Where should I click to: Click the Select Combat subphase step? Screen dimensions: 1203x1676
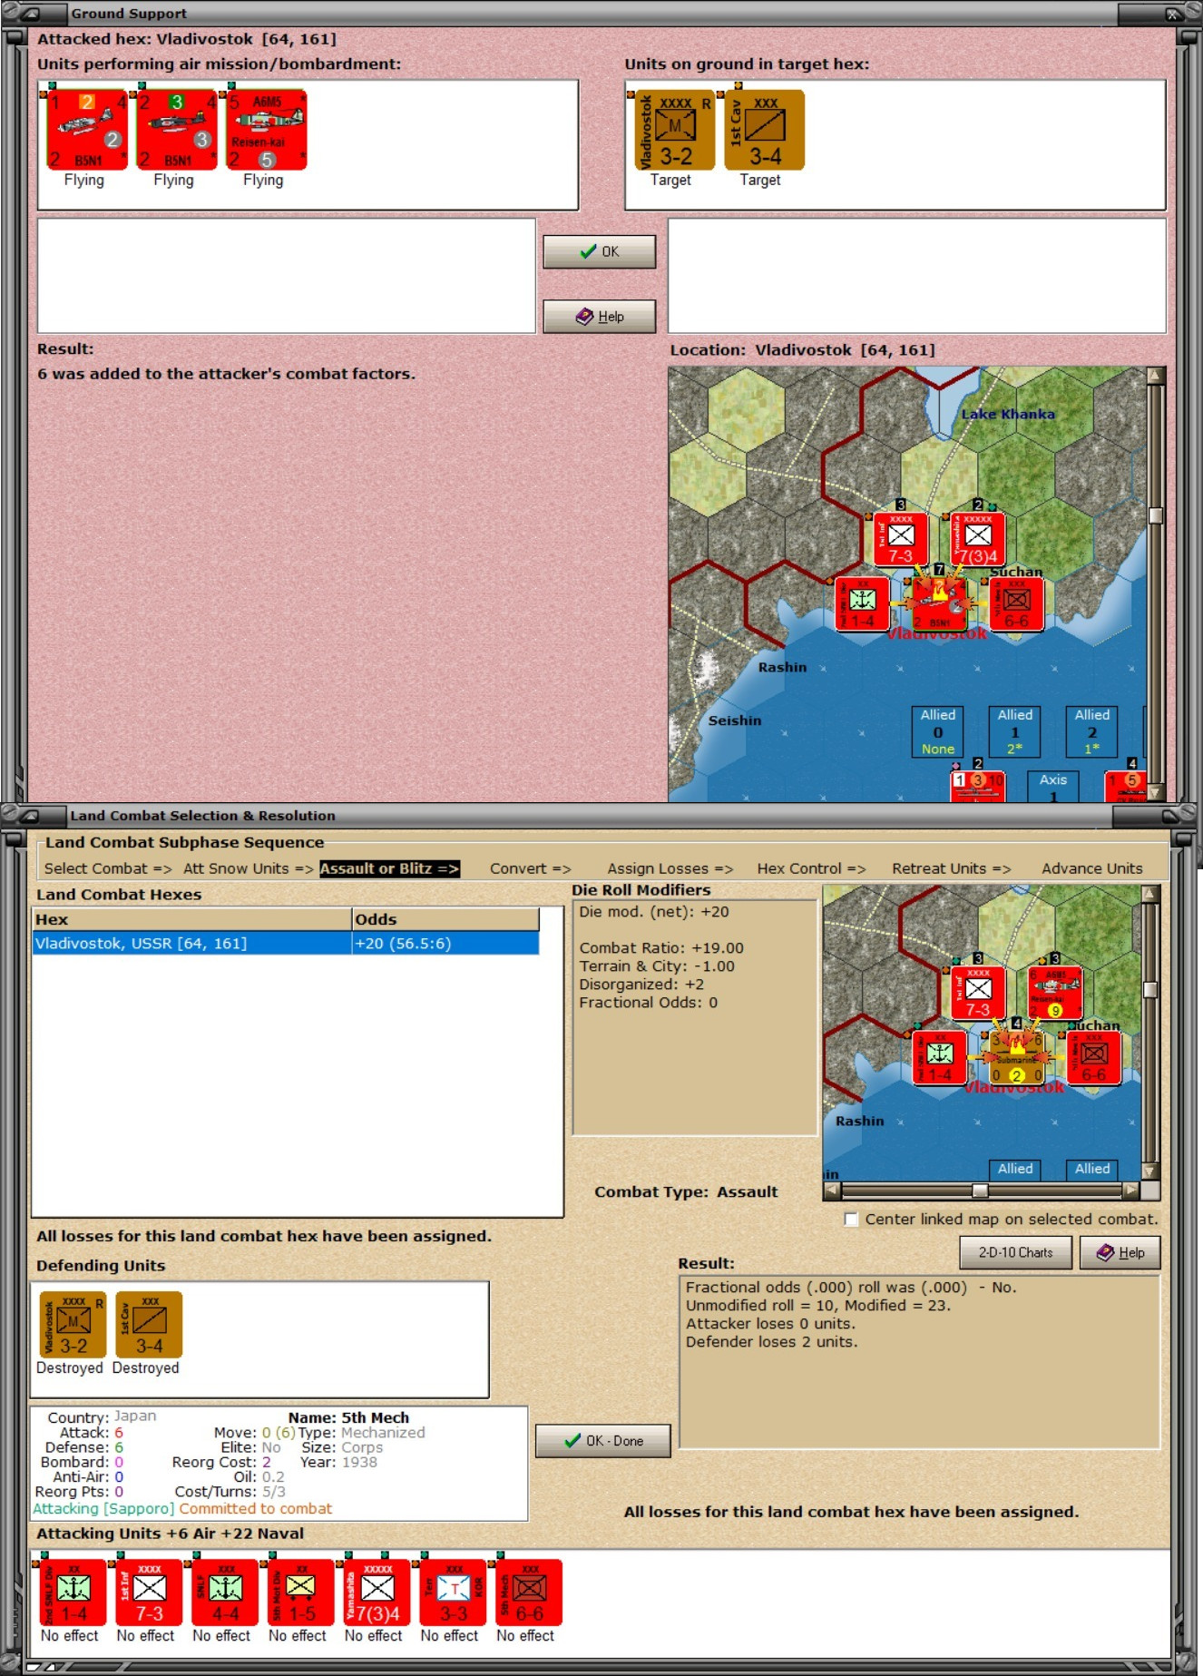(x=108, y=868)
